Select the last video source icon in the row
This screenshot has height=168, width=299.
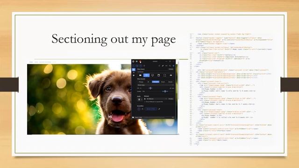click(171, 75)
